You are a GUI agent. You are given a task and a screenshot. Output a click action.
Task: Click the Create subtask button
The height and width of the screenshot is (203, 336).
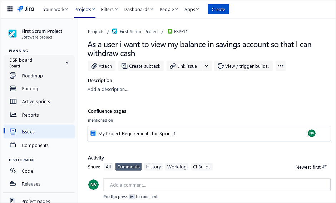click(x=141, y=66)
